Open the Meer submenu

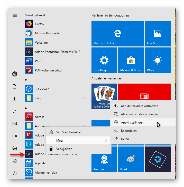pyautogui.click(x=78, y=141)
